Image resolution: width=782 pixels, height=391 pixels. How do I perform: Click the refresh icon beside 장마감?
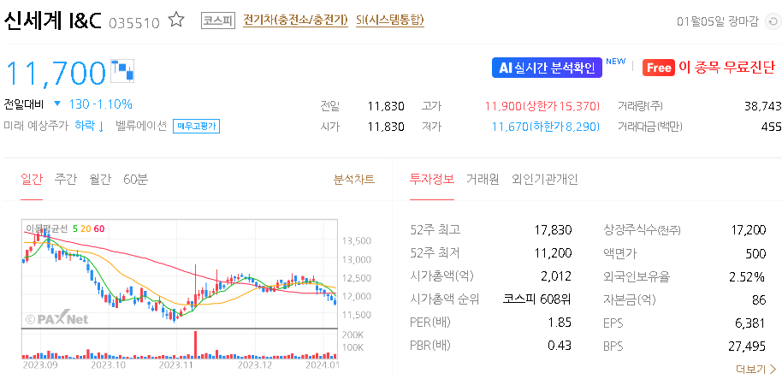[x=772, y=21]
